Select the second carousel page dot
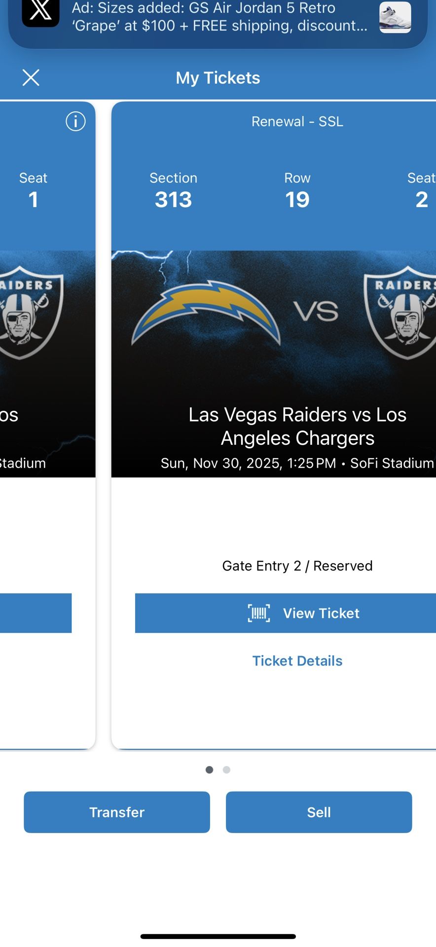Screen dimensions: 436x947 pyautogui.click(x=226, y=769)
